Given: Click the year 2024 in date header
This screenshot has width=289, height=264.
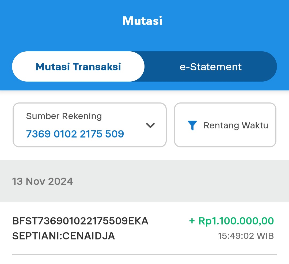Looking at the screenshot, I should 60,181.
